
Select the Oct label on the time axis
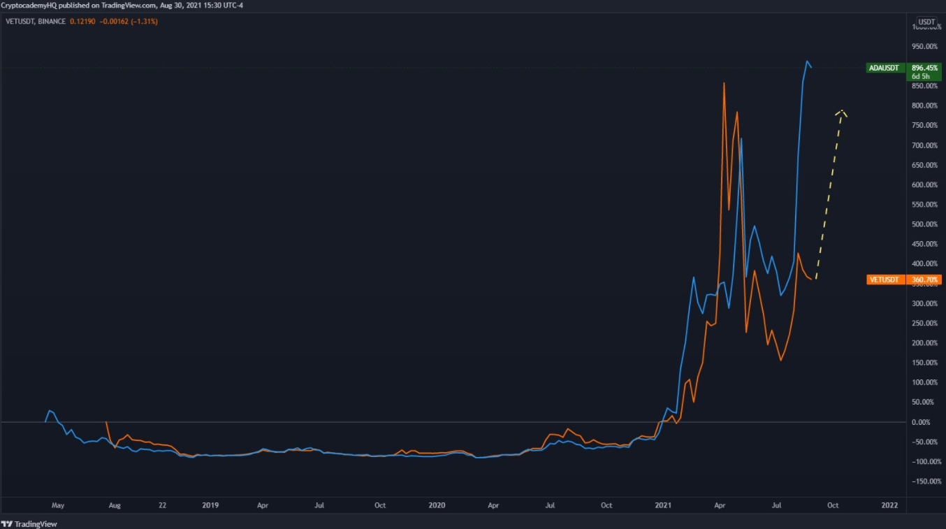pyautogui.click(x=832, y=505)
